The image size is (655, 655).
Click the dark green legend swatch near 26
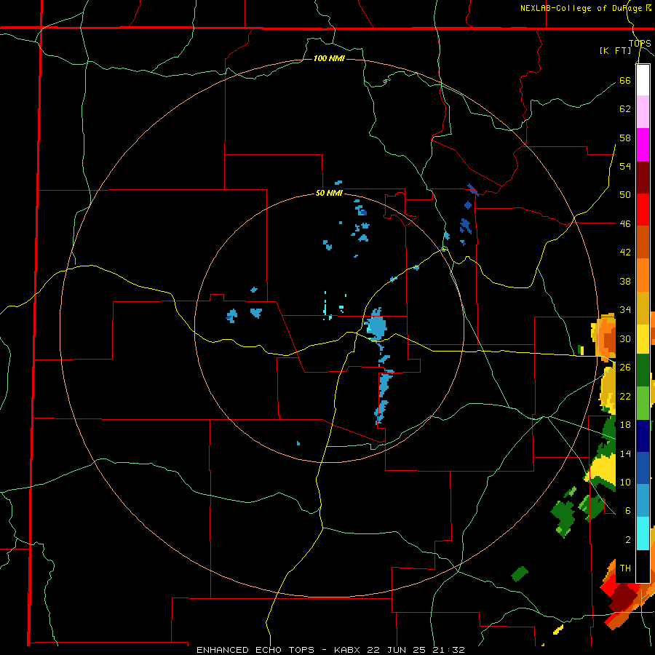[x=643, y=370]
